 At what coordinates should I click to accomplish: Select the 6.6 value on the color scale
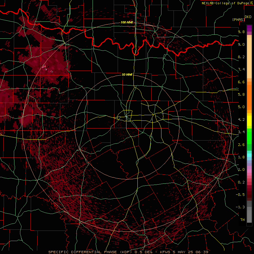241,82
